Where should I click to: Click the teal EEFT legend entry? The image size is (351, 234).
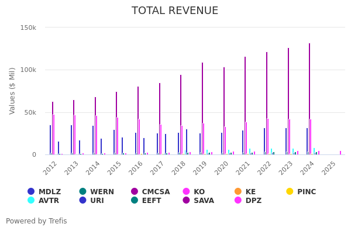145,201
